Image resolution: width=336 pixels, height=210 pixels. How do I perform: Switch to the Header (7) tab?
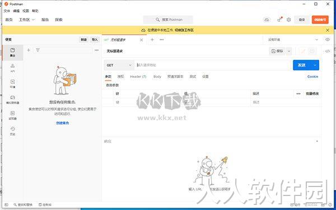(x=138, y=77)
